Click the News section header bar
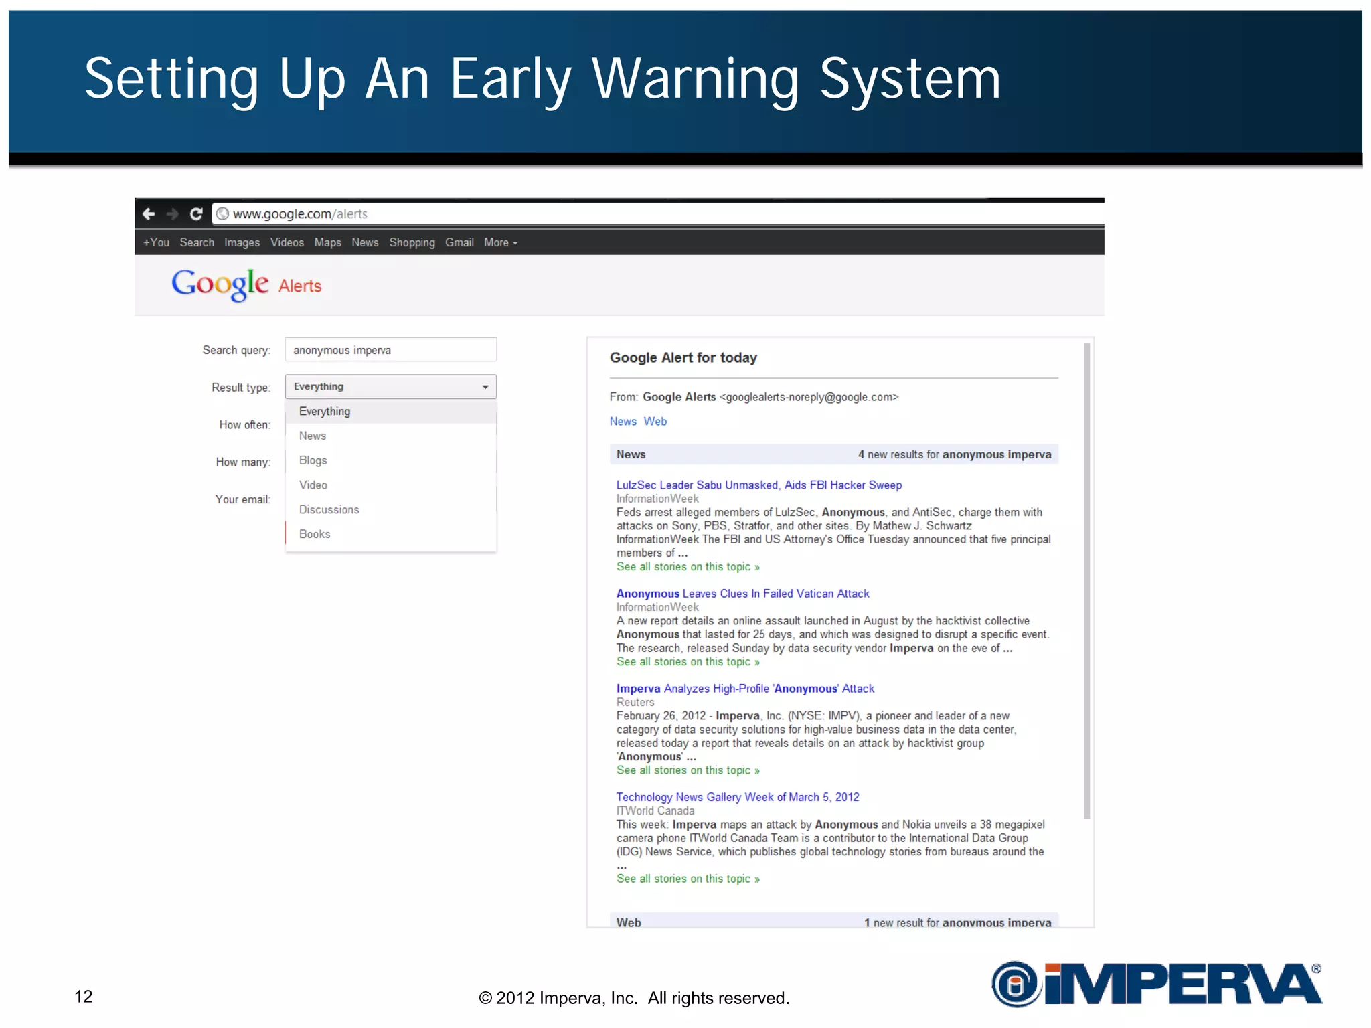Screen dimensions: 1371x1028 (x=833, y=454)
